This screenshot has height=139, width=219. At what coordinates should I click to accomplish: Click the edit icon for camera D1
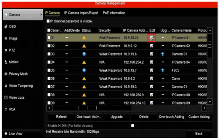pos(152,38)
